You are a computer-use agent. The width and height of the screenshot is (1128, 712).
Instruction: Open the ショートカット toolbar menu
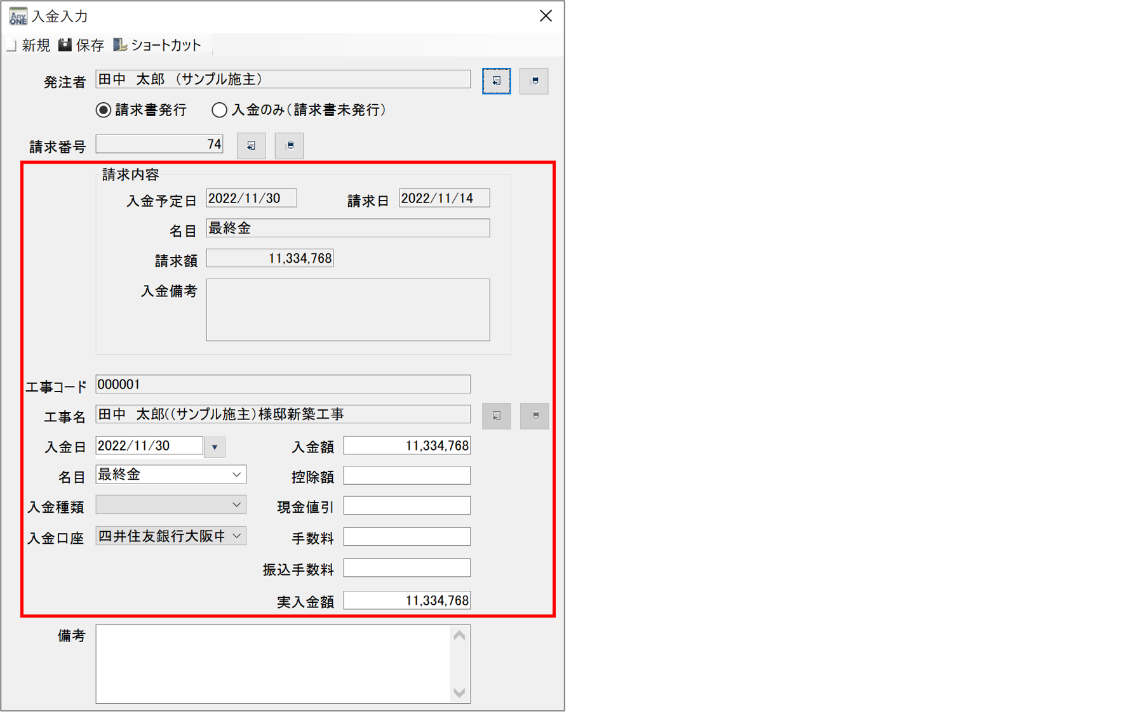(x=158, y=45)
